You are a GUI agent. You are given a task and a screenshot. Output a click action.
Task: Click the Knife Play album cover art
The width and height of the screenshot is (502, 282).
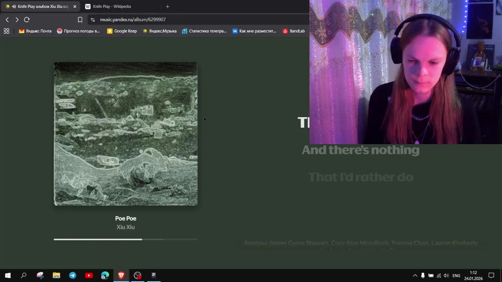click(x=125, y=134)
